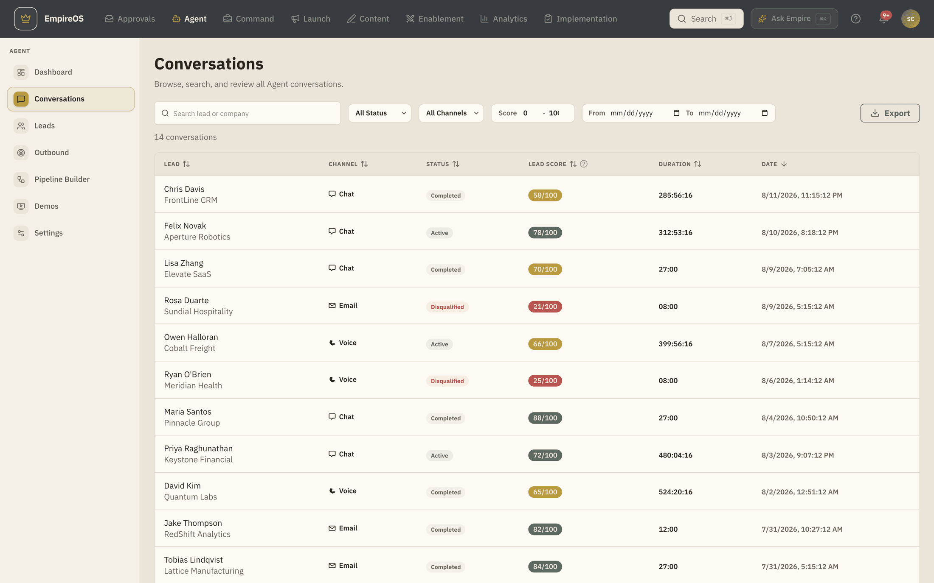Open the All Channels dropdown
This screenshot has height=583, width=934.
pyautogui.click(x=451, y=113)
